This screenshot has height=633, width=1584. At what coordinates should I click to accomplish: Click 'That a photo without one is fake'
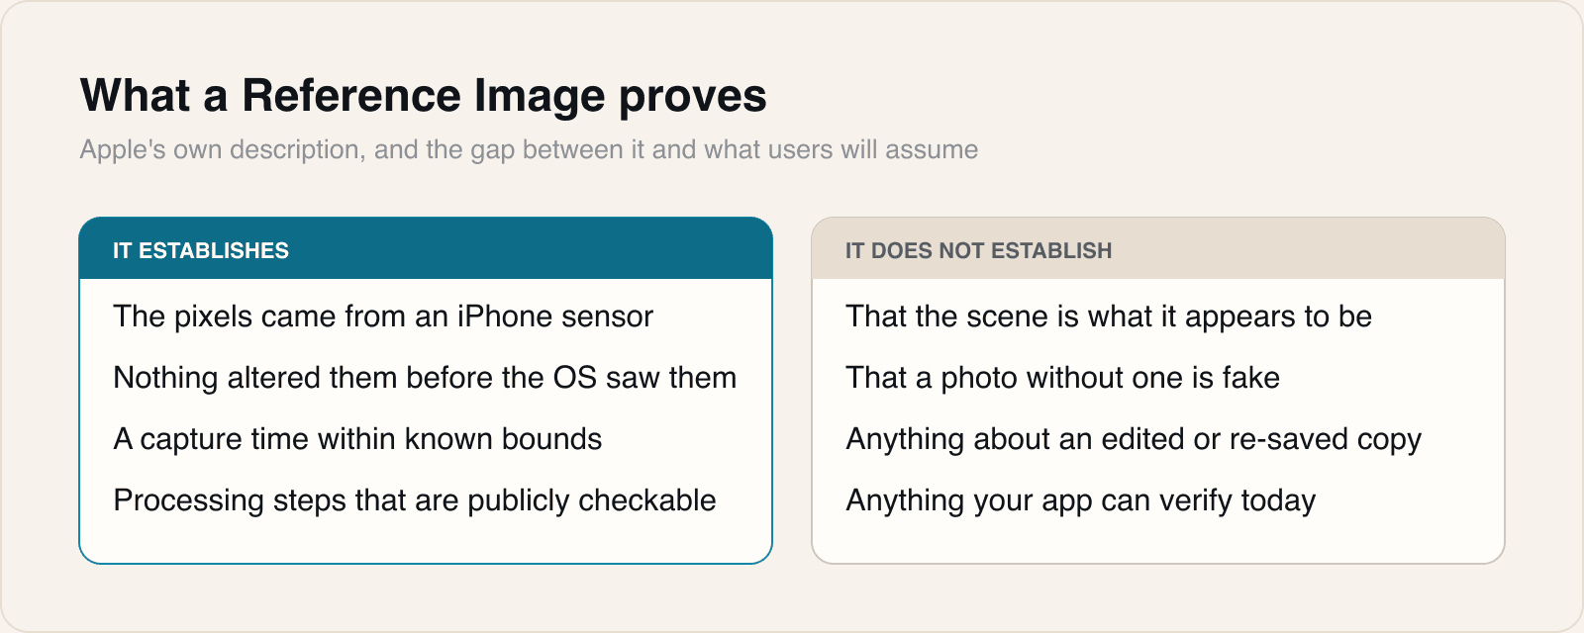tap(1063, 378)
